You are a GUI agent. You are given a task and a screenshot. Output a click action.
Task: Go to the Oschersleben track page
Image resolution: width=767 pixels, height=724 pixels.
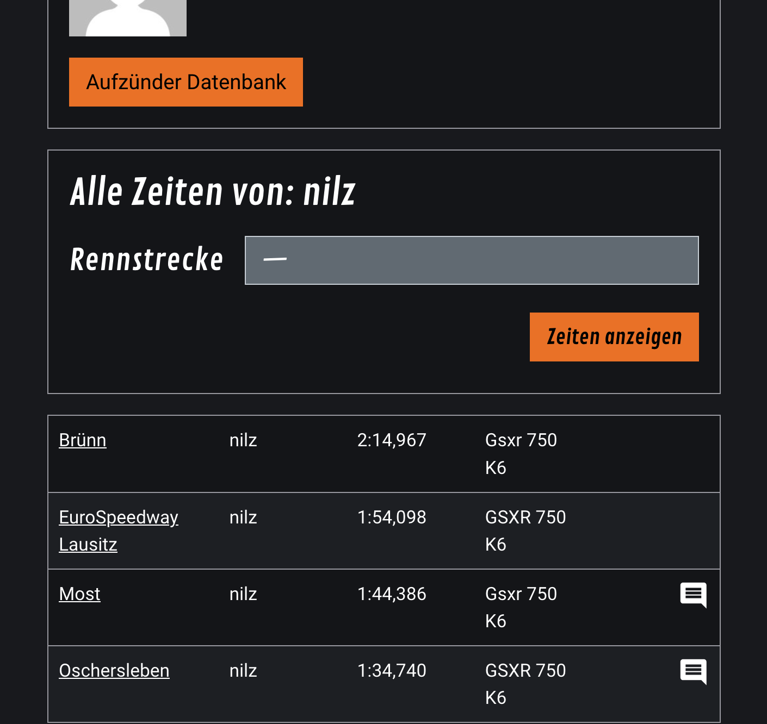114,671
